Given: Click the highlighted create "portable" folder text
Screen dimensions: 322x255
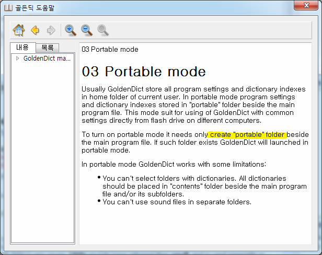Looking at the screenshot, I should pos(247,135).
